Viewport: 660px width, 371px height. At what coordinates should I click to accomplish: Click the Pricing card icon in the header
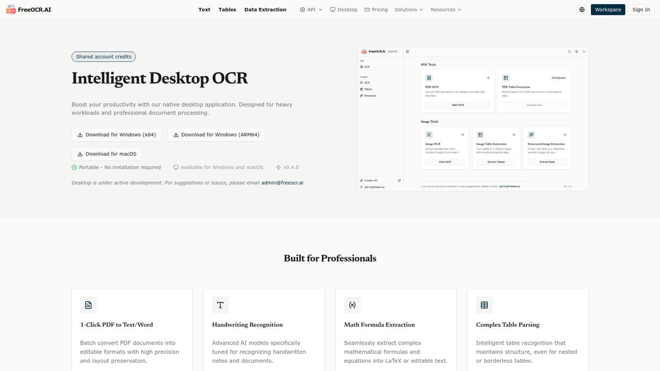click(367, 9)
